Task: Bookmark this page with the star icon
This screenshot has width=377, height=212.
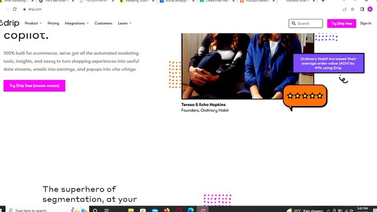Action: (x=352, y=9)
